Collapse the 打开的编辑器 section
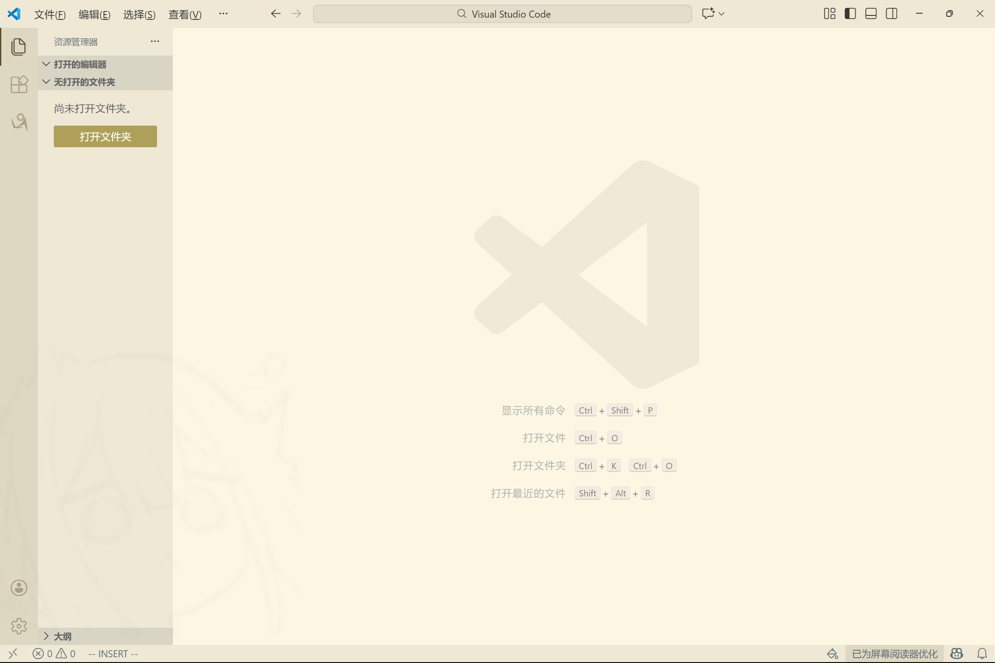Viewport: 995px width, 663px height. pos(105,64)
